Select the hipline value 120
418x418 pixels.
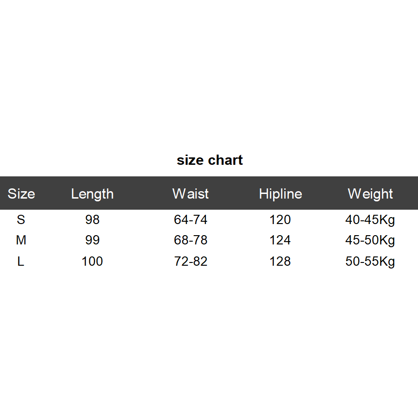click(x=280, y=219)
